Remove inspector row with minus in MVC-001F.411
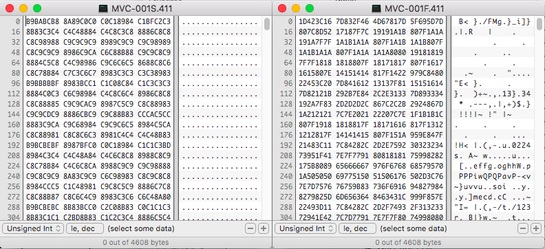 coord(523,228)
